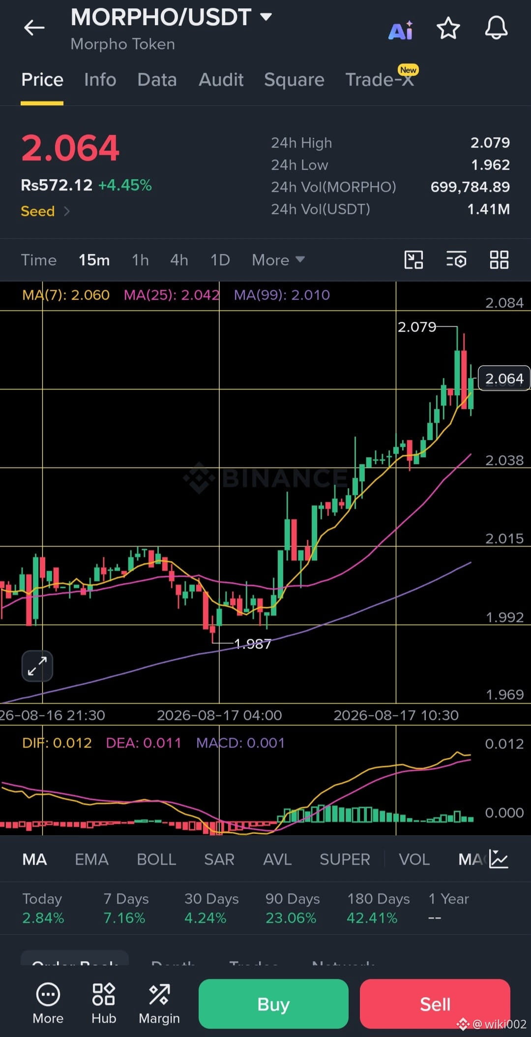Select the 15m interval
The image size is (531, 1037).
click(x=94, y=260)
